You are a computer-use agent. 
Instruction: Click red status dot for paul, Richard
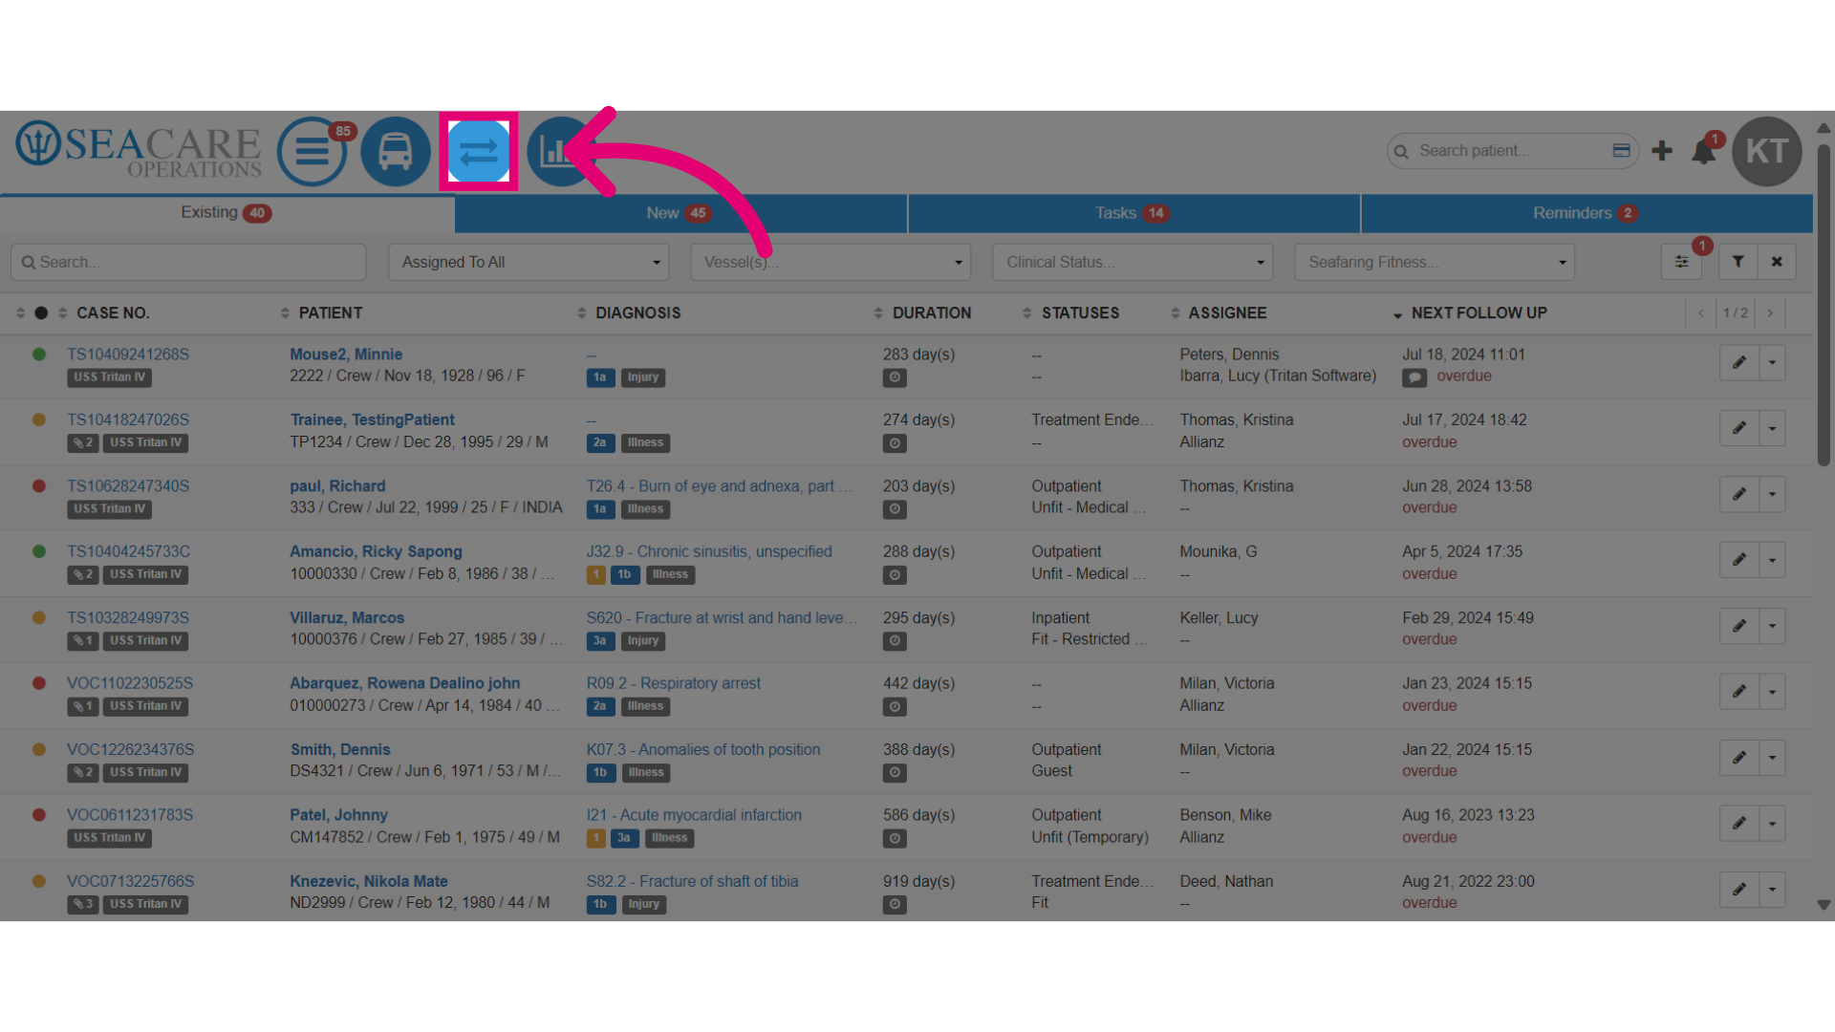(39, 485)
